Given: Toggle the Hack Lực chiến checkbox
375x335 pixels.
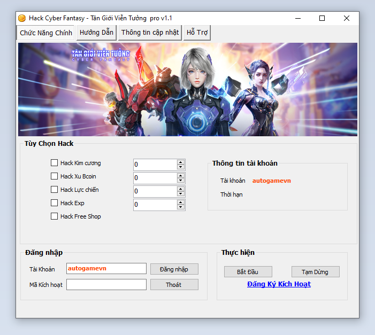Looking at the screenshot, I should 54,190.
